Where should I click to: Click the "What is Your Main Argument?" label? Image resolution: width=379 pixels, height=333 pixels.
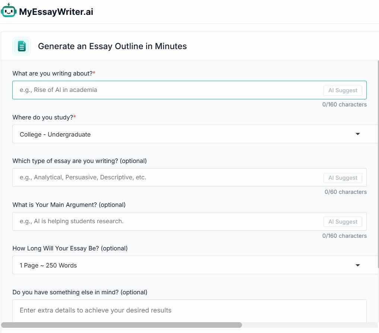click(69, 205)
